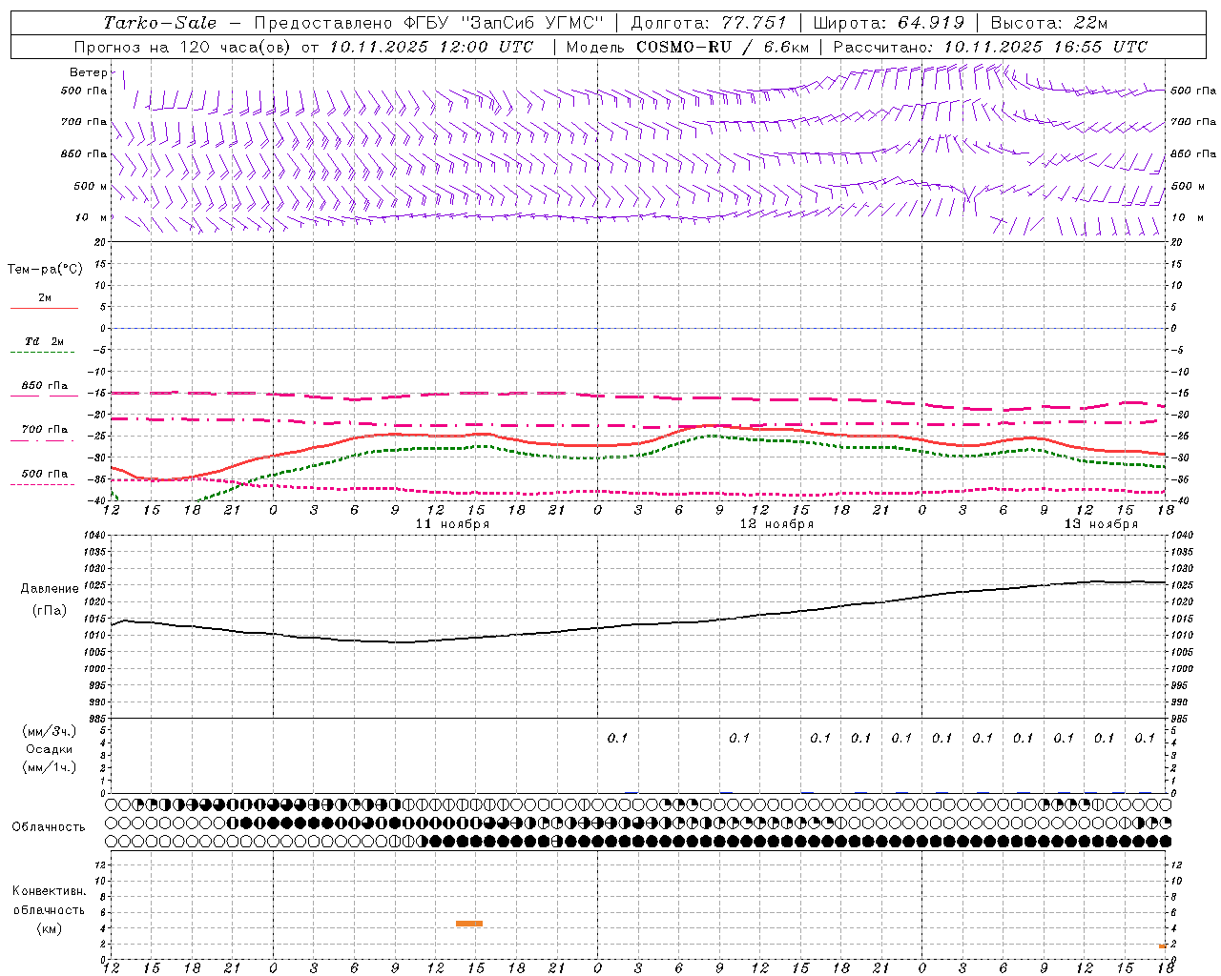Click the 'Высота: 22м' elevation text

[x=1049, y=23]
